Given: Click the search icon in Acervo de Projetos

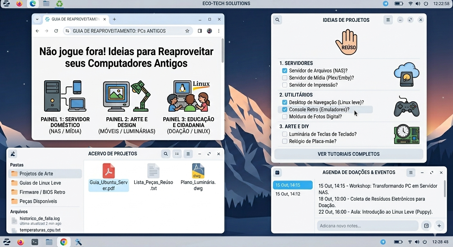Looking at the screenshot, I should click(x=166, y=154).
